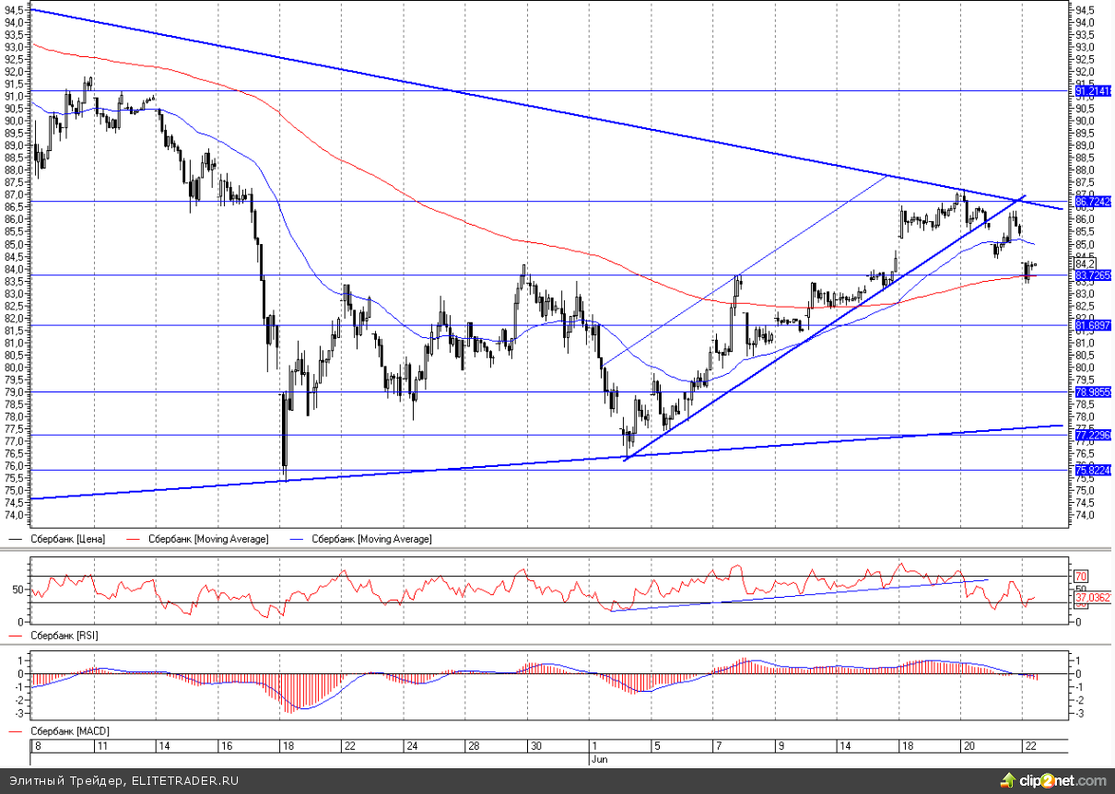Select the 77.2296 level price tag
The image size is (1115, 794).
pos(1094,435)
